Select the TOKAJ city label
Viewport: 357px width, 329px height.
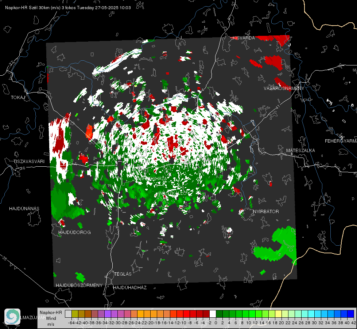click(x=18, y=98)
